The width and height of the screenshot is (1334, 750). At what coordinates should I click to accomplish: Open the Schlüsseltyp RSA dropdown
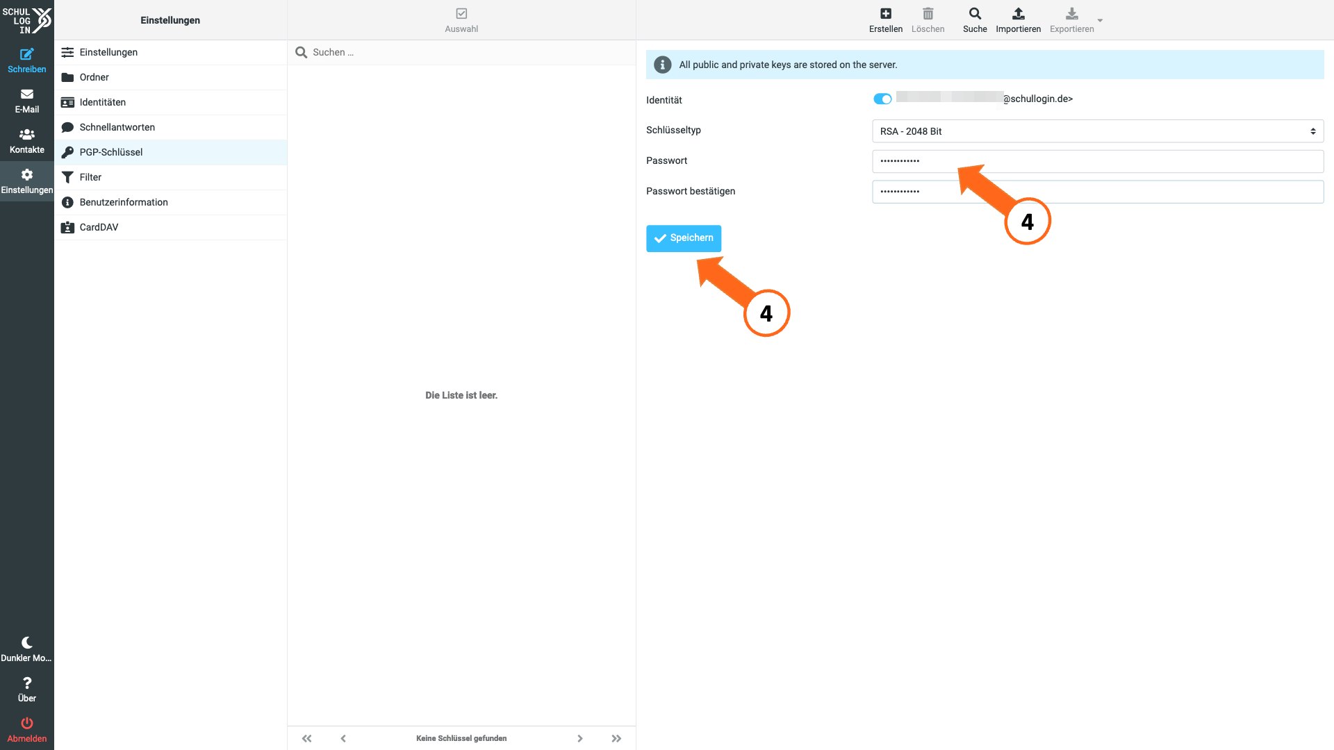coord(1098,131)
